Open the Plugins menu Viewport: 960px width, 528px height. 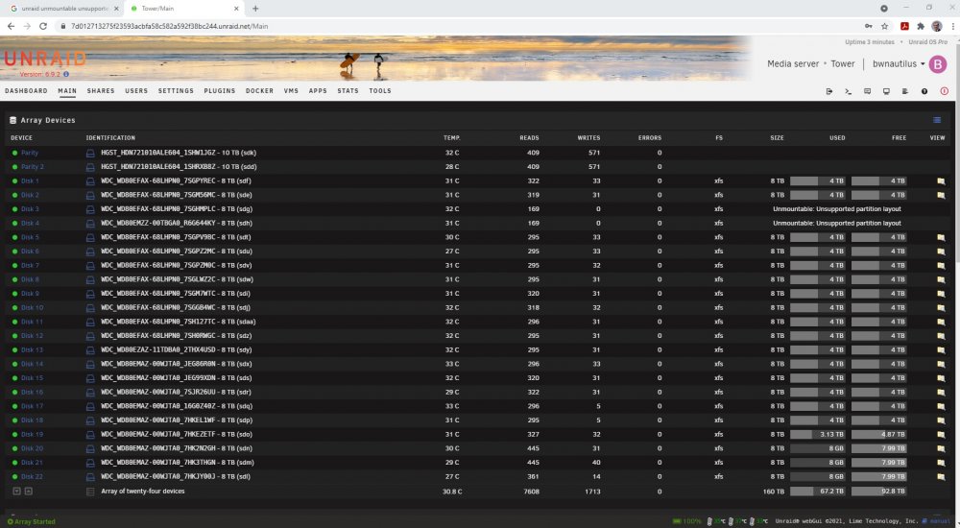[220, 91]
